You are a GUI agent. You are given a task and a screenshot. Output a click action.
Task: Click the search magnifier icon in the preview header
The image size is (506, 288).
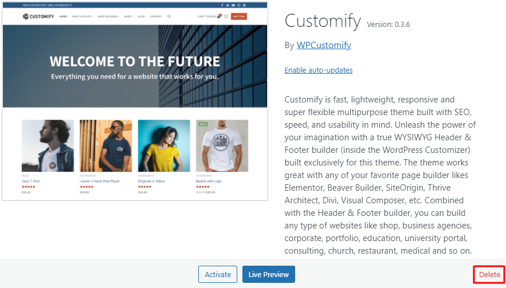point(169,17)
